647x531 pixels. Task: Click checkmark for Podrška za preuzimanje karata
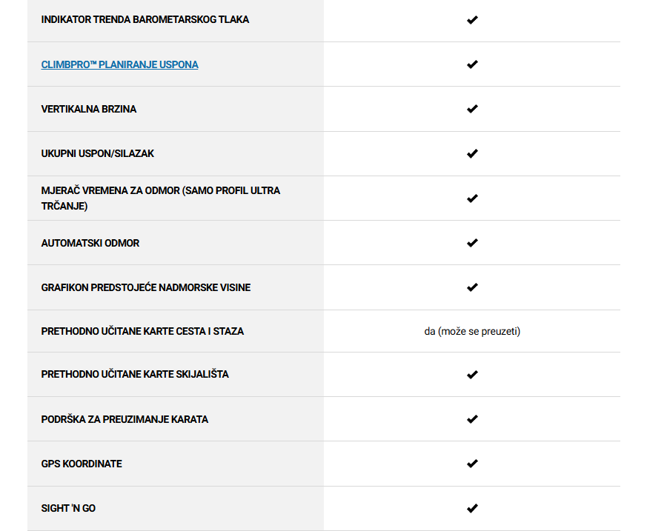click(472, 419)
